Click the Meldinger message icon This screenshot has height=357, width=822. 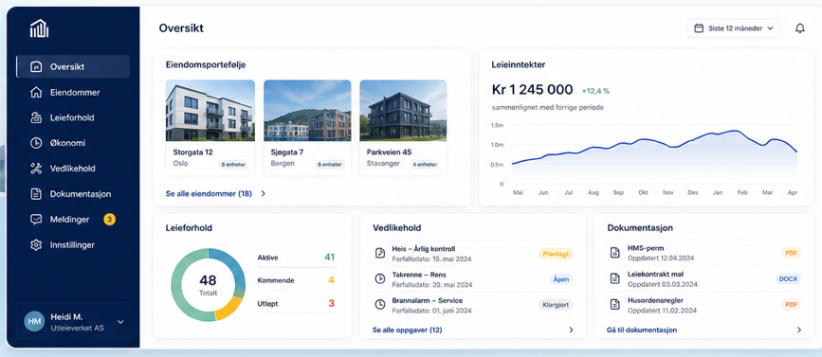click(36, 220)
